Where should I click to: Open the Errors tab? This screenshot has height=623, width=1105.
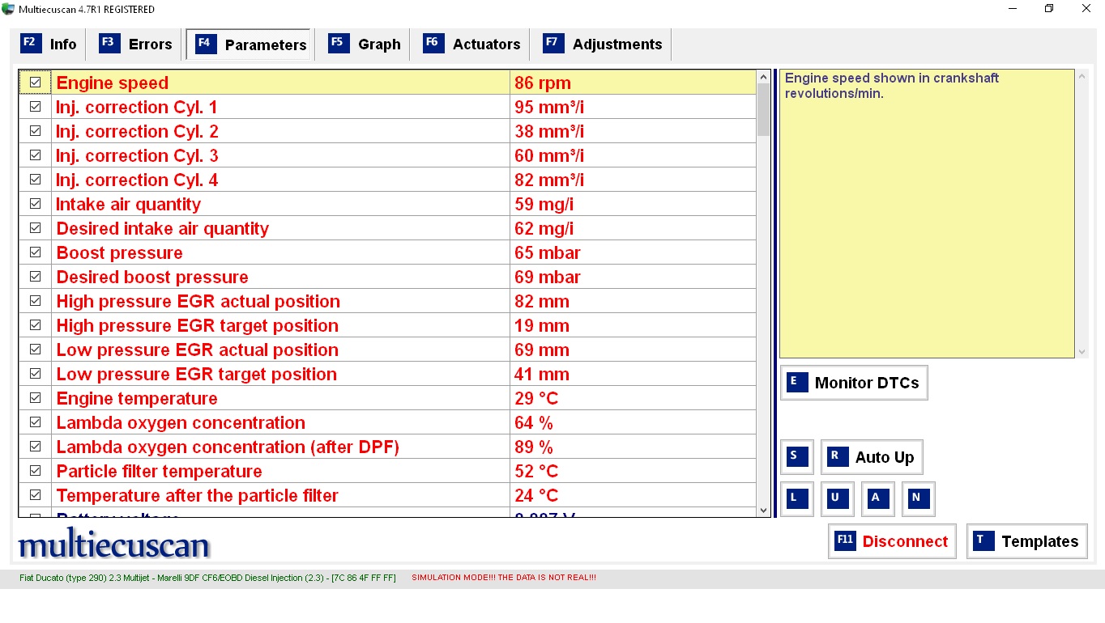(136, 44)
